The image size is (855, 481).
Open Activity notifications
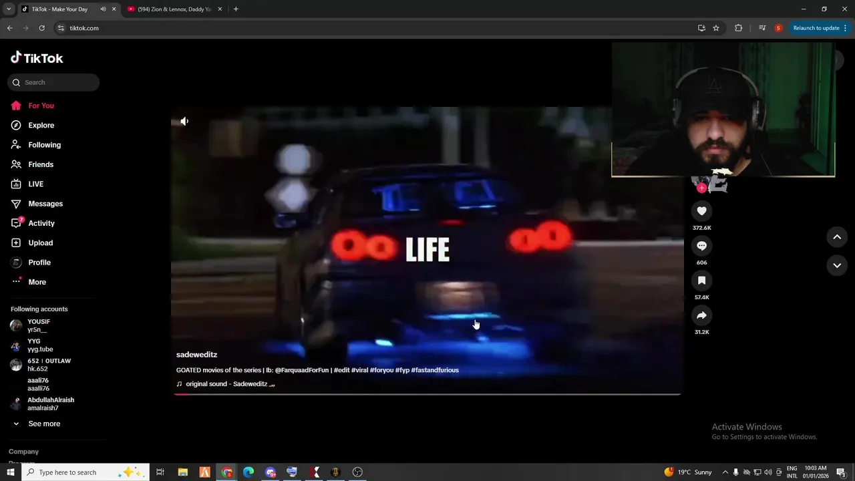[x=33, y=223]
